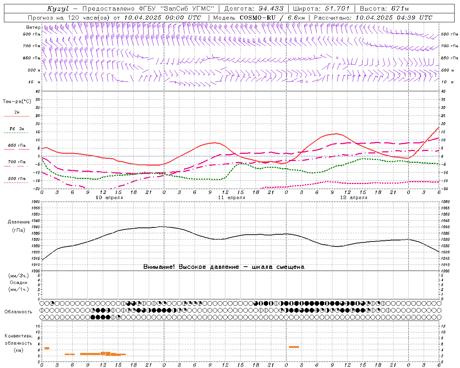Click the Модель COSMO-RU / 6.6км label
This screenshot has width=460, height=368.
pos(259,18)
